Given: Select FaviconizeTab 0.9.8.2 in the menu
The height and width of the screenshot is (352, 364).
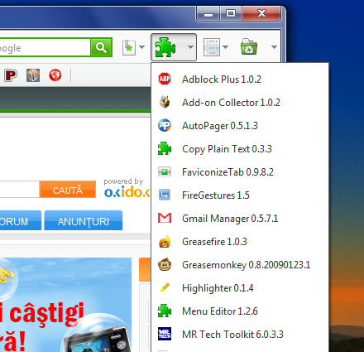Looking at the screenshot, I should (240, 172).
